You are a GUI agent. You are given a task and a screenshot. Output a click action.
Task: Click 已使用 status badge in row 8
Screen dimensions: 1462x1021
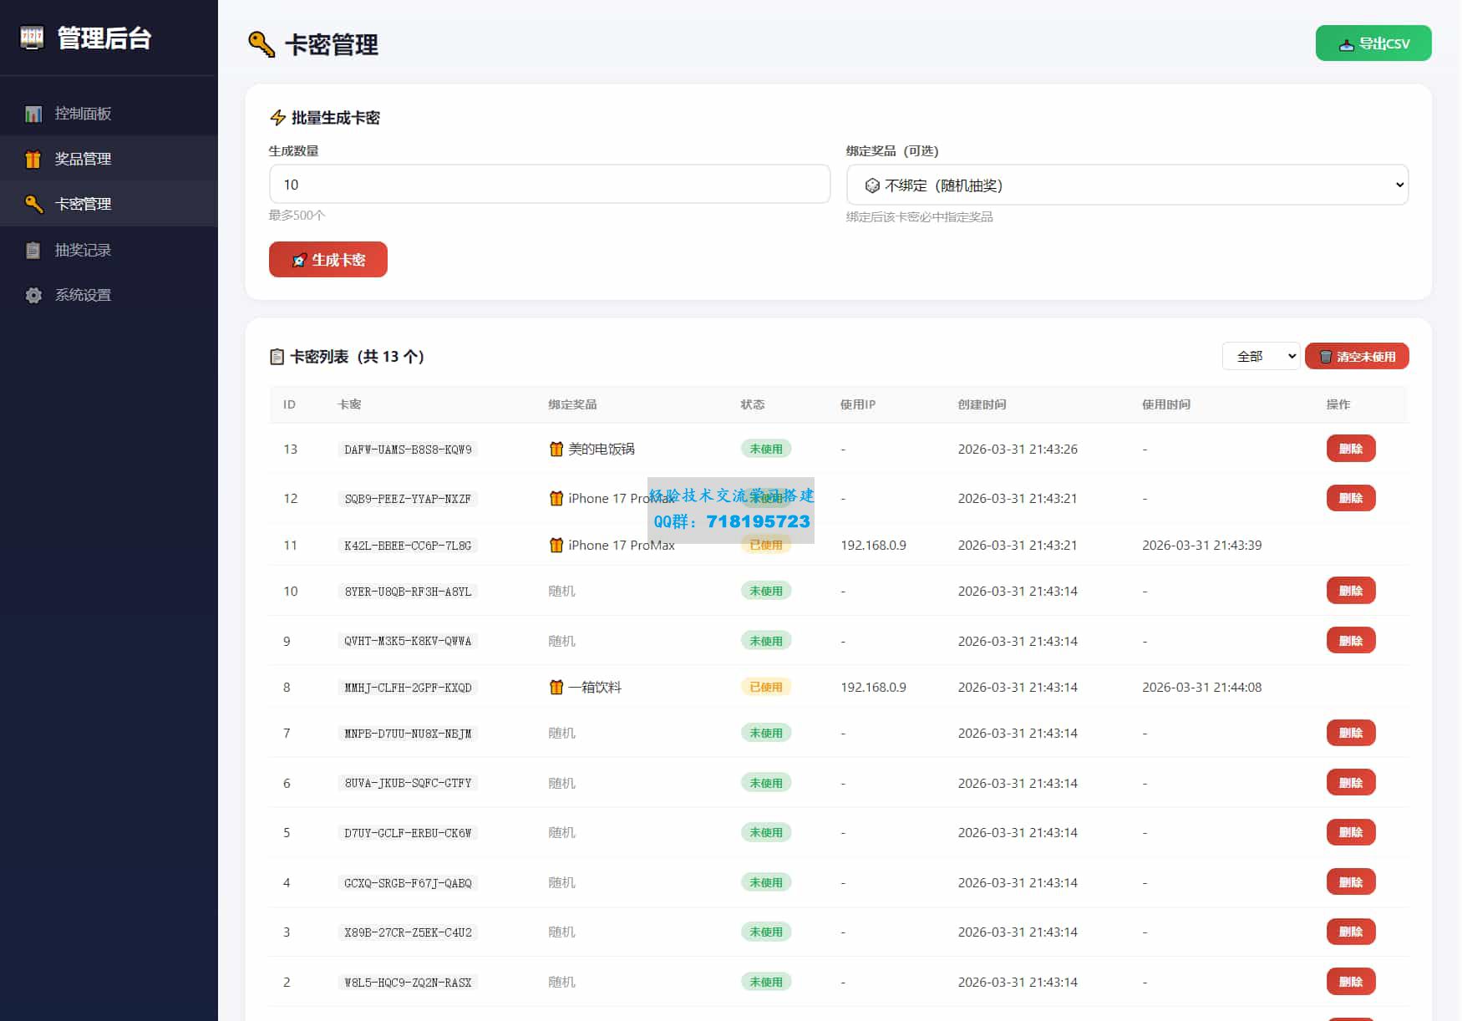tap(766, 687)
